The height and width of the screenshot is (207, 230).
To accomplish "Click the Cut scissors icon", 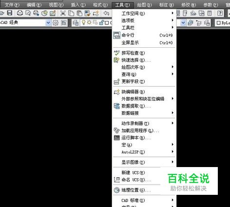I will click(x=63, y=13).
